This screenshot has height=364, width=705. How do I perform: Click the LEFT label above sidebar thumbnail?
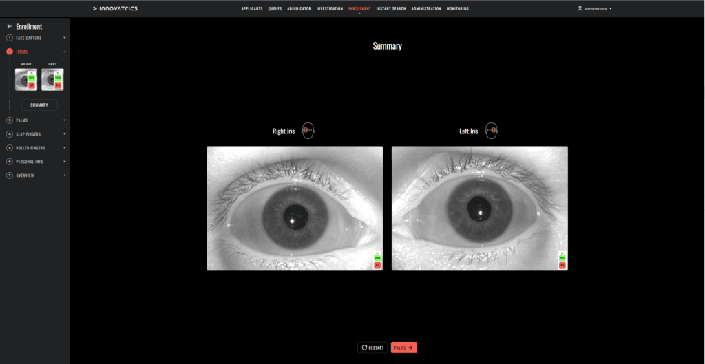(x=52, y=64)
